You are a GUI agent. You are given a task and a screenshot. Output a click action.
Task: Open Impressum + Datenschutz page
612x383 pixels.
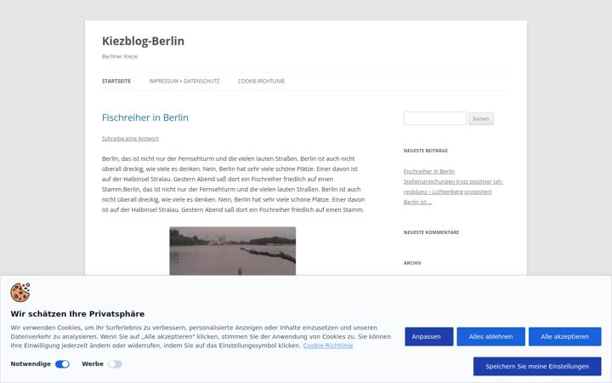[184, 82]
